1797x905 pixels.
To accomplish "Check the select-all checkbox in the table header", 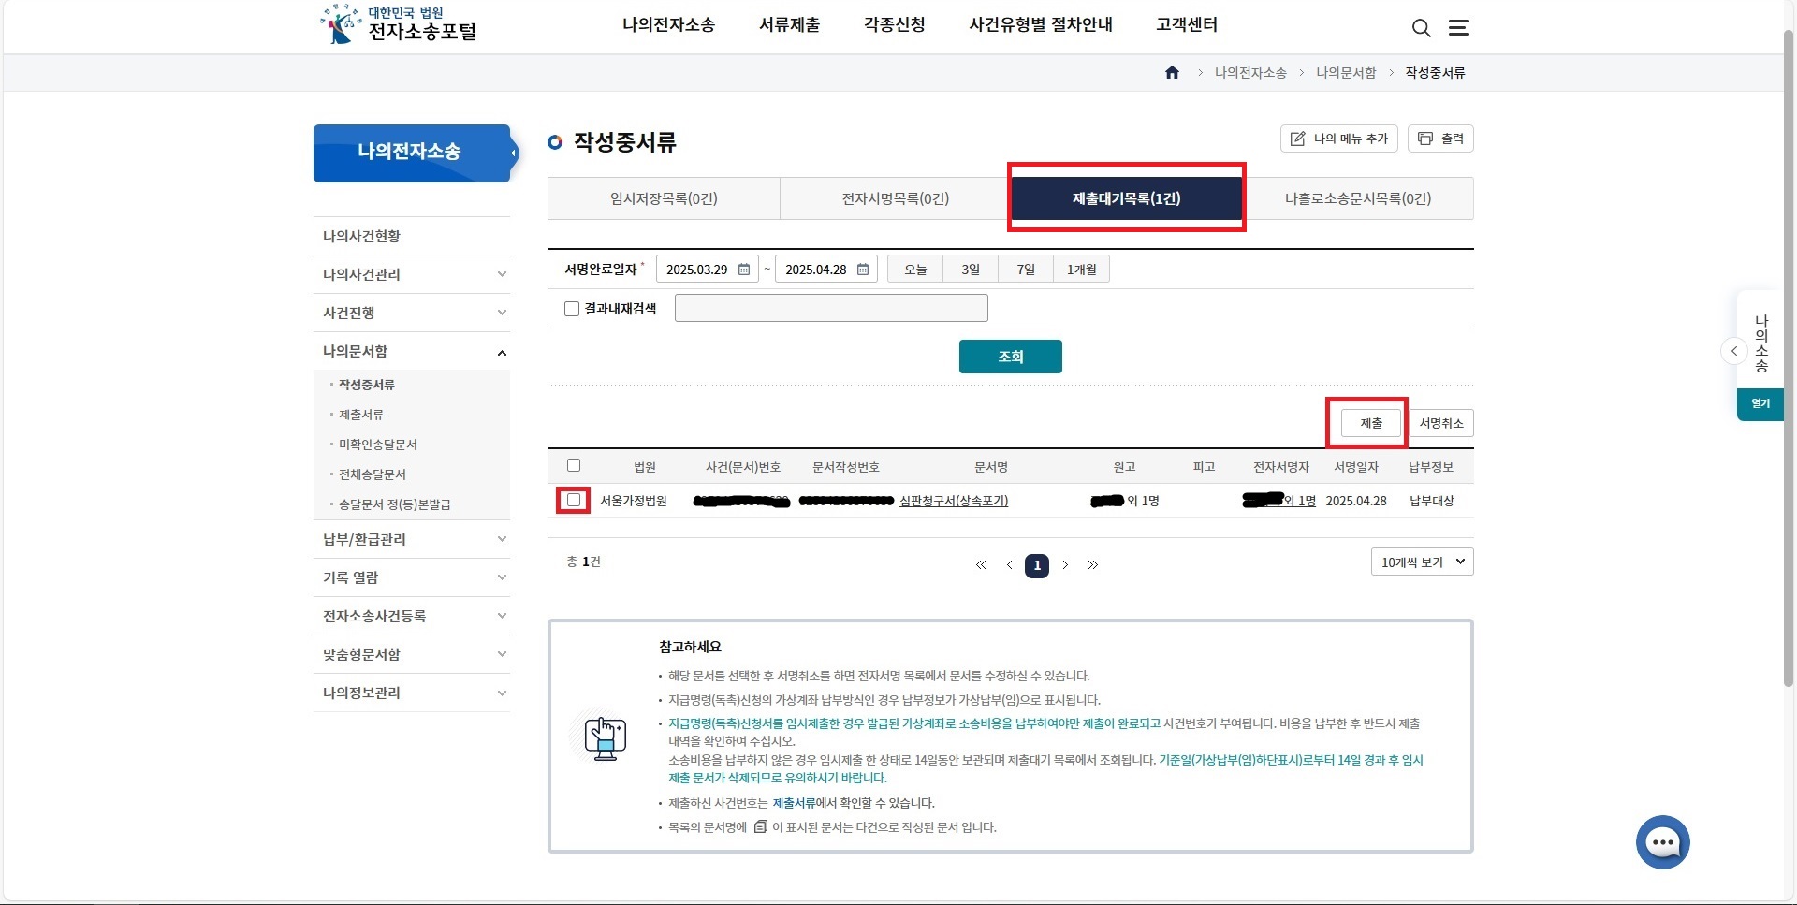I will (x=574, y=465).
